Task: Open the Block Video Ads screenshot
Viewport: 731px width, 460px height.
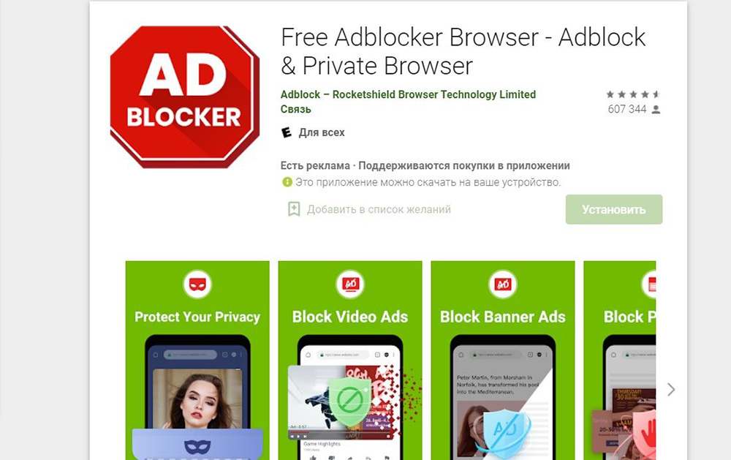Action: tap(350, 360)
